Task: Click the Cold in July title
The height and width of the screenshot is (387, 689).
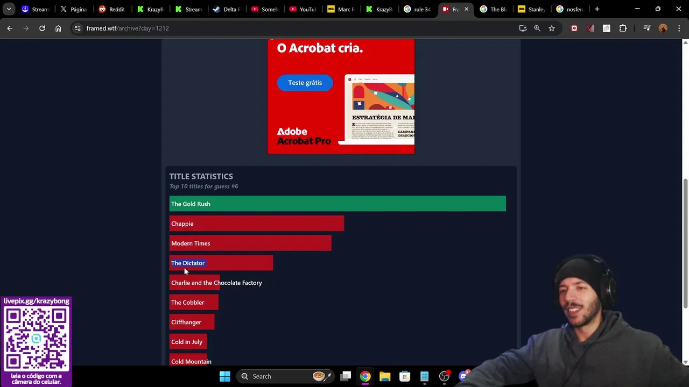Action: tap(187, 342)
